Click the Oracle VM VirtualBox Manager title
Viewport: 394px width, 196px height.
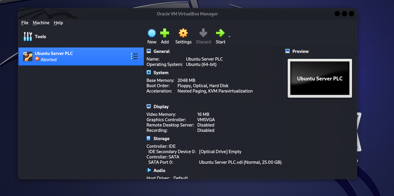tap(187, 14)
